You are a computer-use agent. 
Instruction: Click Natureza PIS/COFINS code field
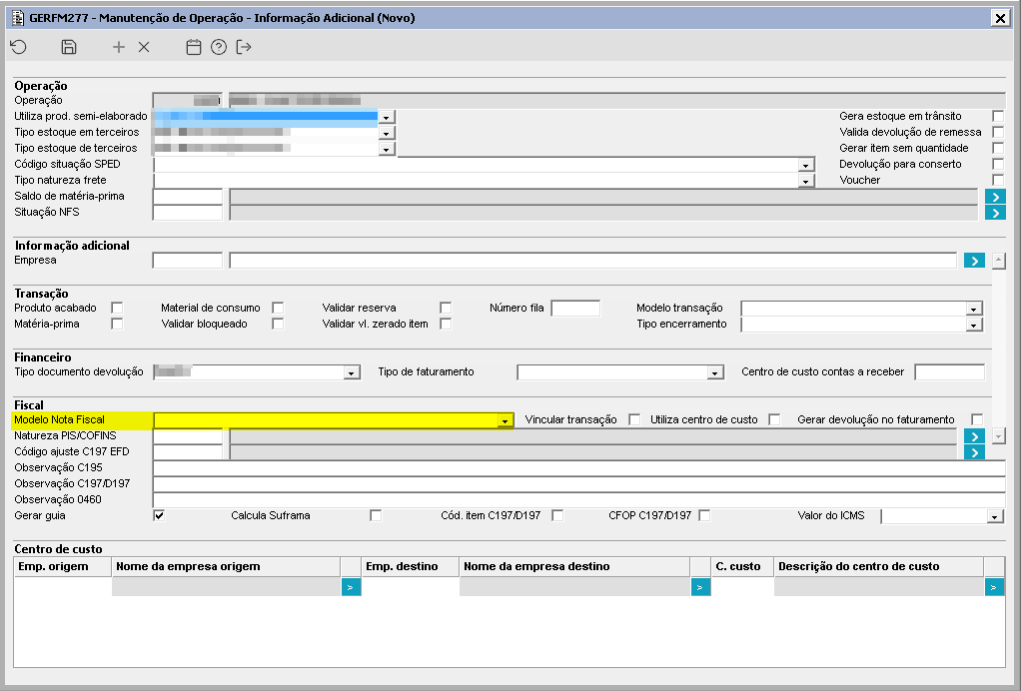pos(188,436)
